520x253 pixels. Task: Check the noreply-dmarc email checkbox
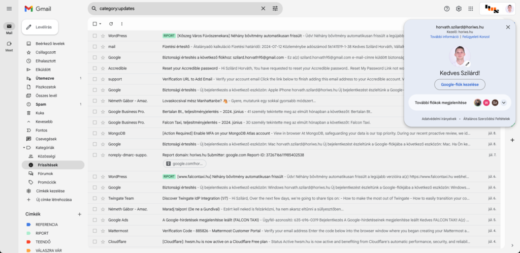(95, 155)
